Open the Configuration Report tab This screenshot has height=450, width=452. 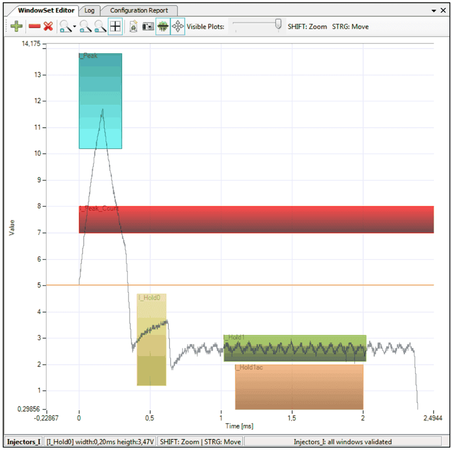coord(139,10)
